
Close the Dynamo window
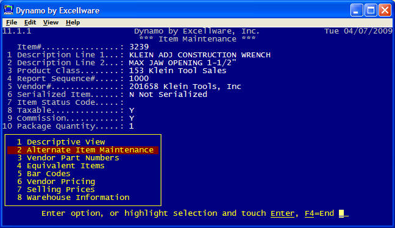click(385, 10)
